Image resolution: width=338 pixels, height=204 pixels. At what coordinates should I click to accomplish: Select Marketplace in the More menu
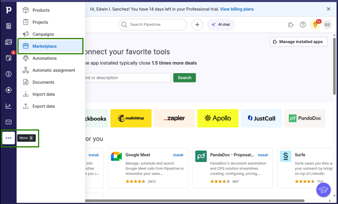pos(51,46)
